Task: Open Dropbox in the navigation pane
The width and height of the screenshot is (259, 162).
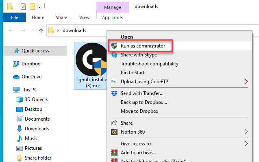Action: click(x=31, y=64)
